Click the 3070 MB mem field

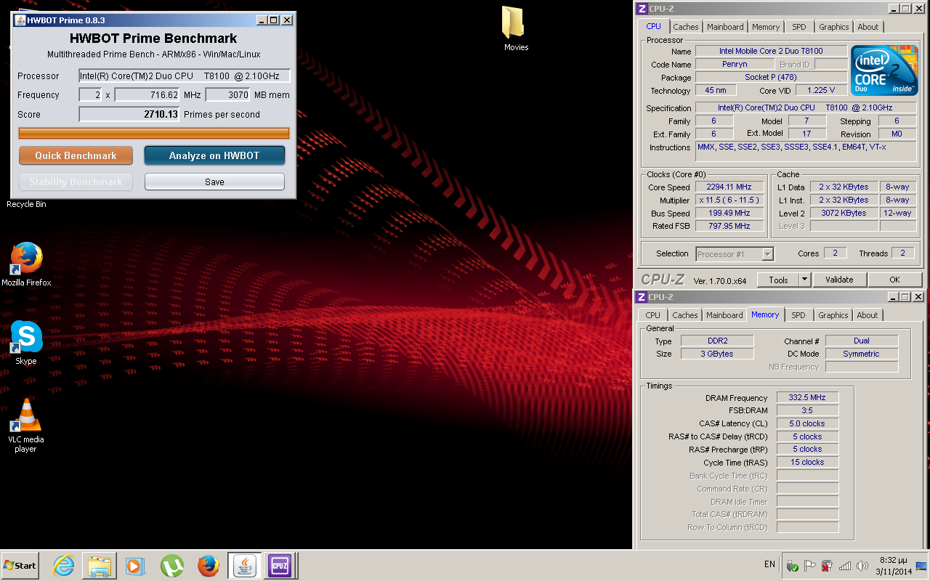(x=228, y=94)
